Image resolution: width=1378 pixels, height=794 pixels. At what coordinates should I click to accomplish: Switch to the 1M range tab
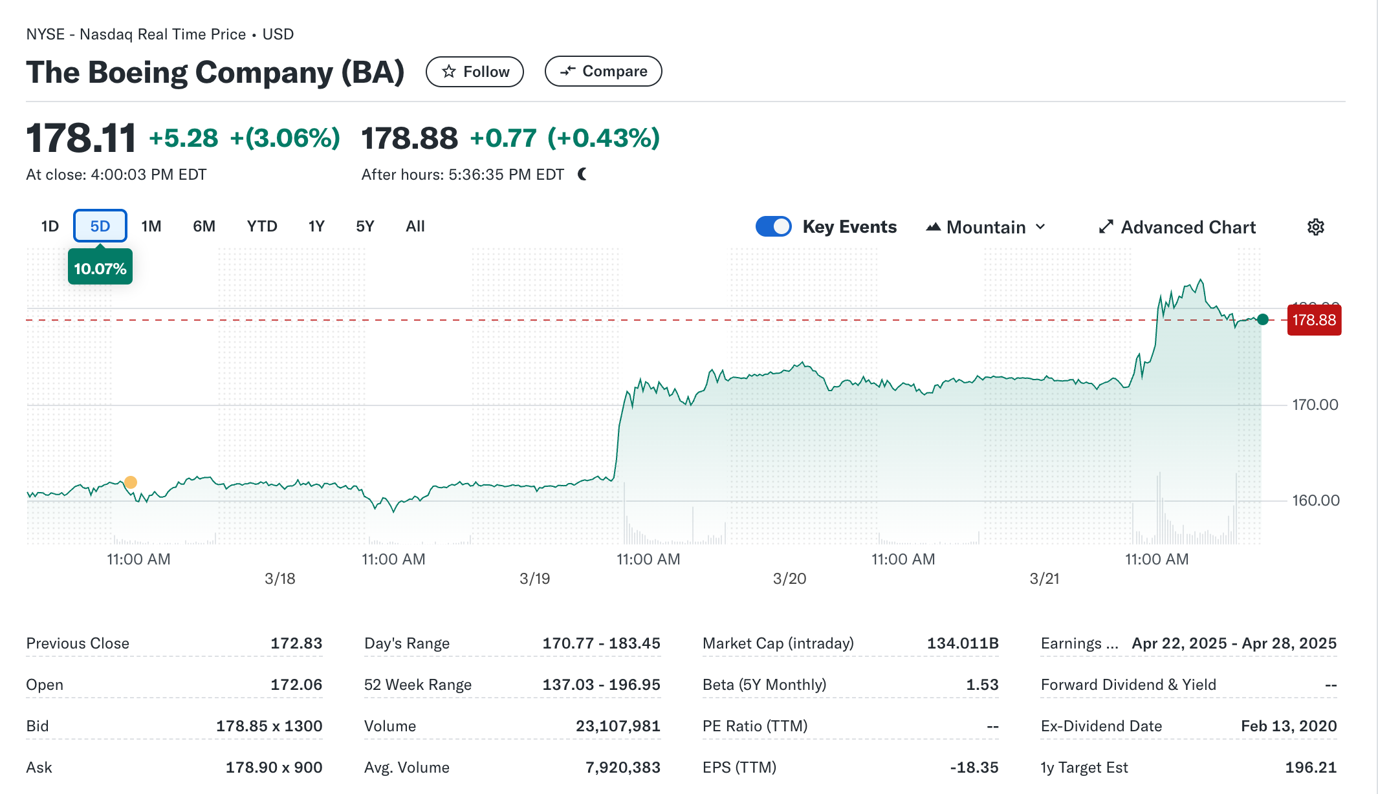(x=151, y=226)
